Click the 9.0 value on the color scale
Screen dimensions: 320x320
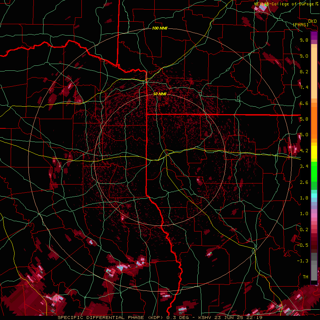coord(304,56)
